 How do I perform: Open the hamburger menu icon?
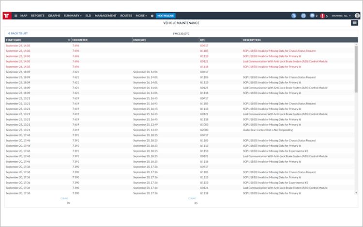point(15,15)
